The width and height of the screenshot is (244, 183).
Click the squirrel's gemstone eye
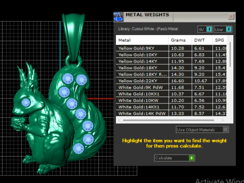coord(26,102)
